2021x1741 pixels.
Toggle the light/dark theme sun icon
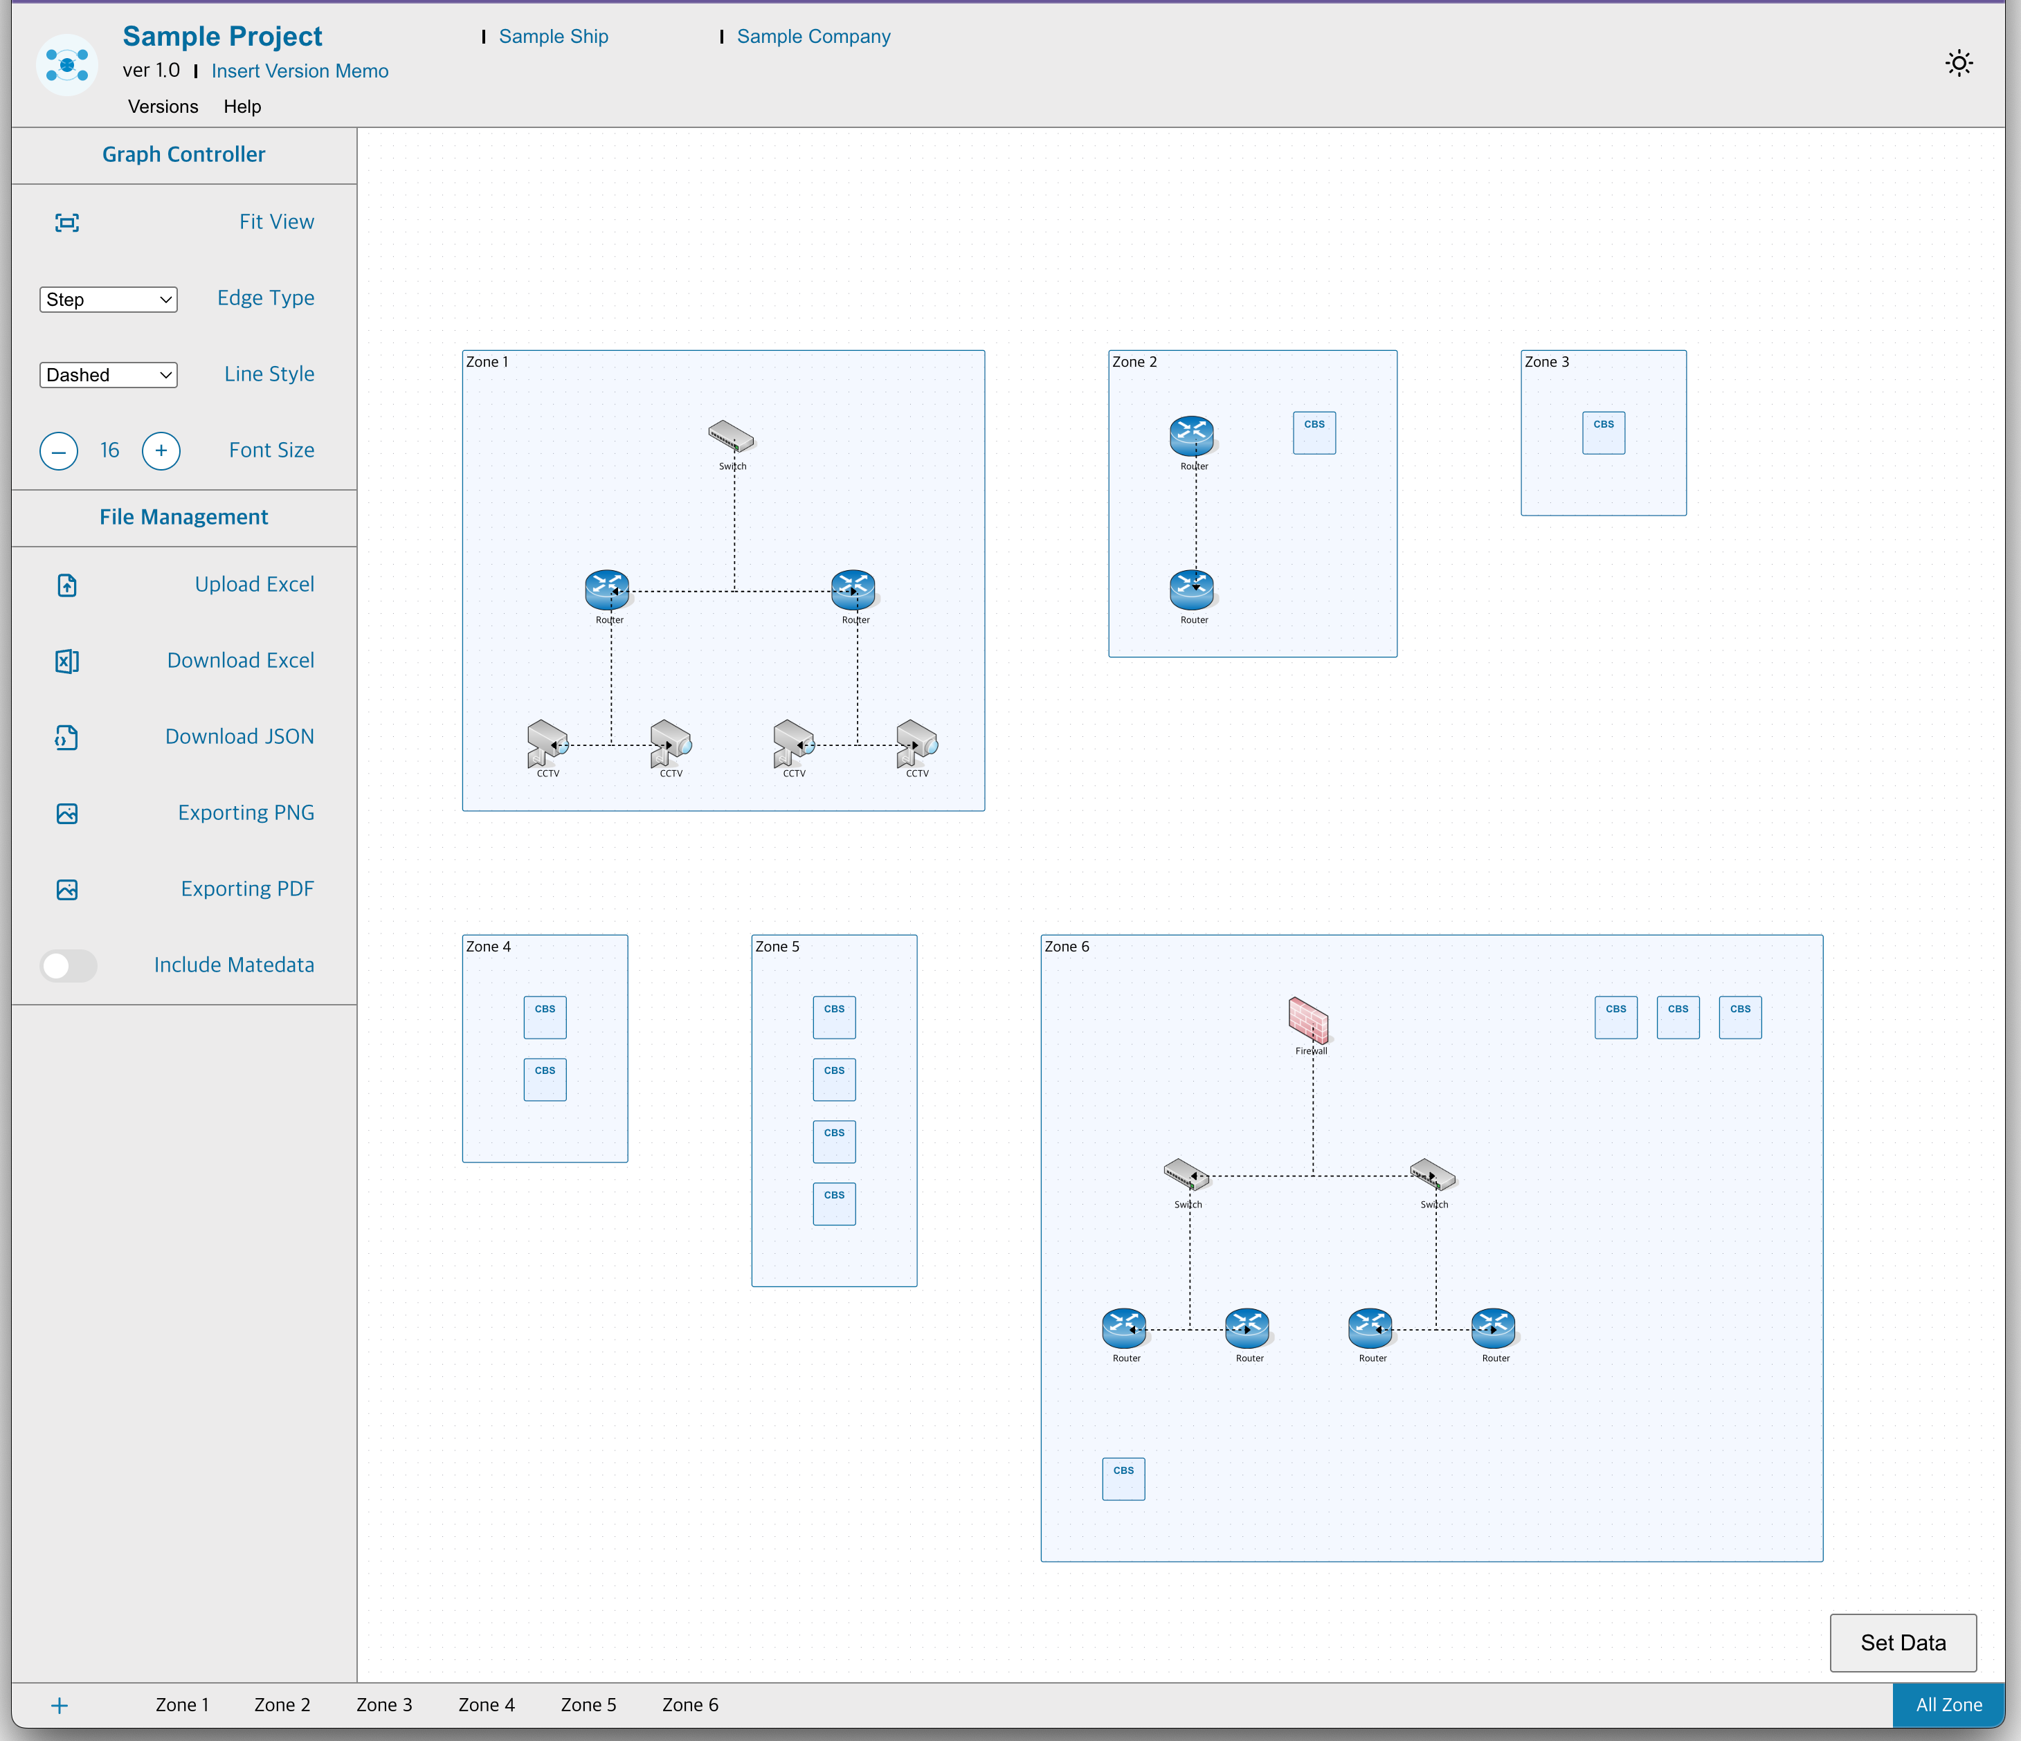tap(1959, 64)
